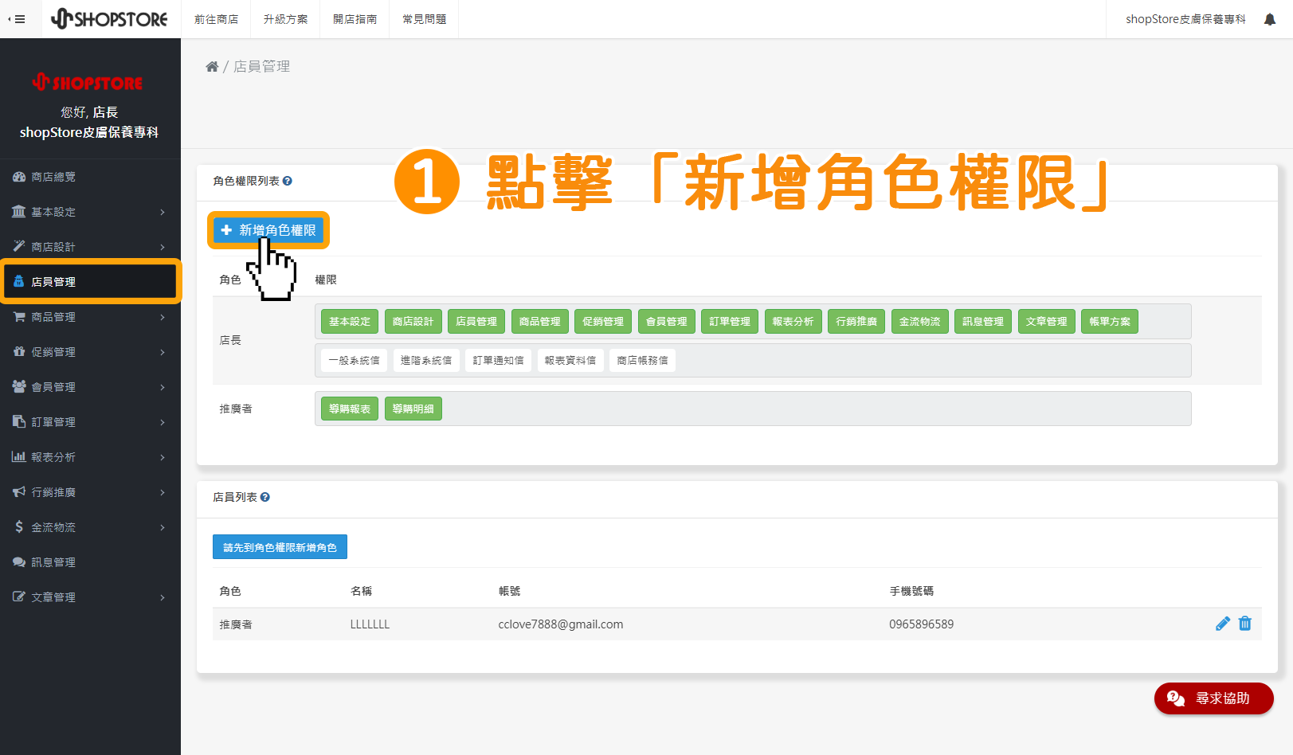Viewport: 1293px width, 755px height.
Task: Click the 會員管理 permission tag
Action: (x=666, y=322)
